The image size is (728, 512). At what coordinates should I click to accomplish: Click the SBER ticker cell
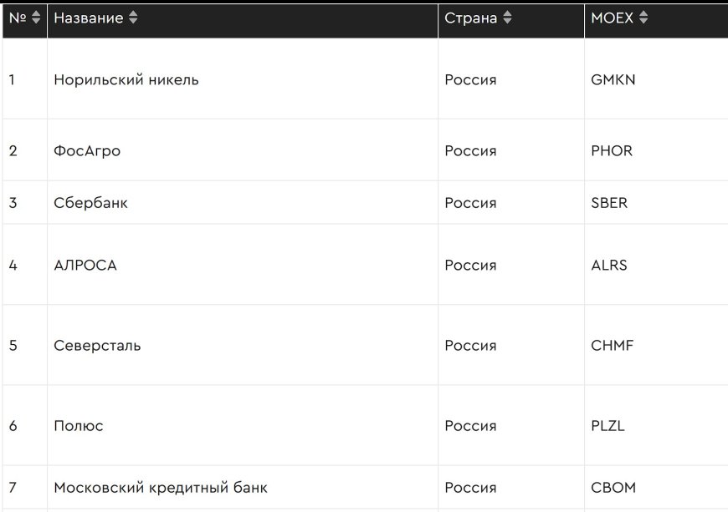609,203
